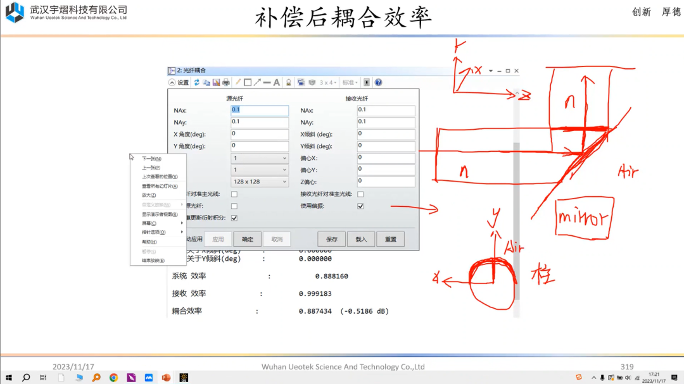Viewport: 684px width, 384px height.
Task: Open PowerPoint from the Windows taskbar
Action: click(x=166, y=378)
